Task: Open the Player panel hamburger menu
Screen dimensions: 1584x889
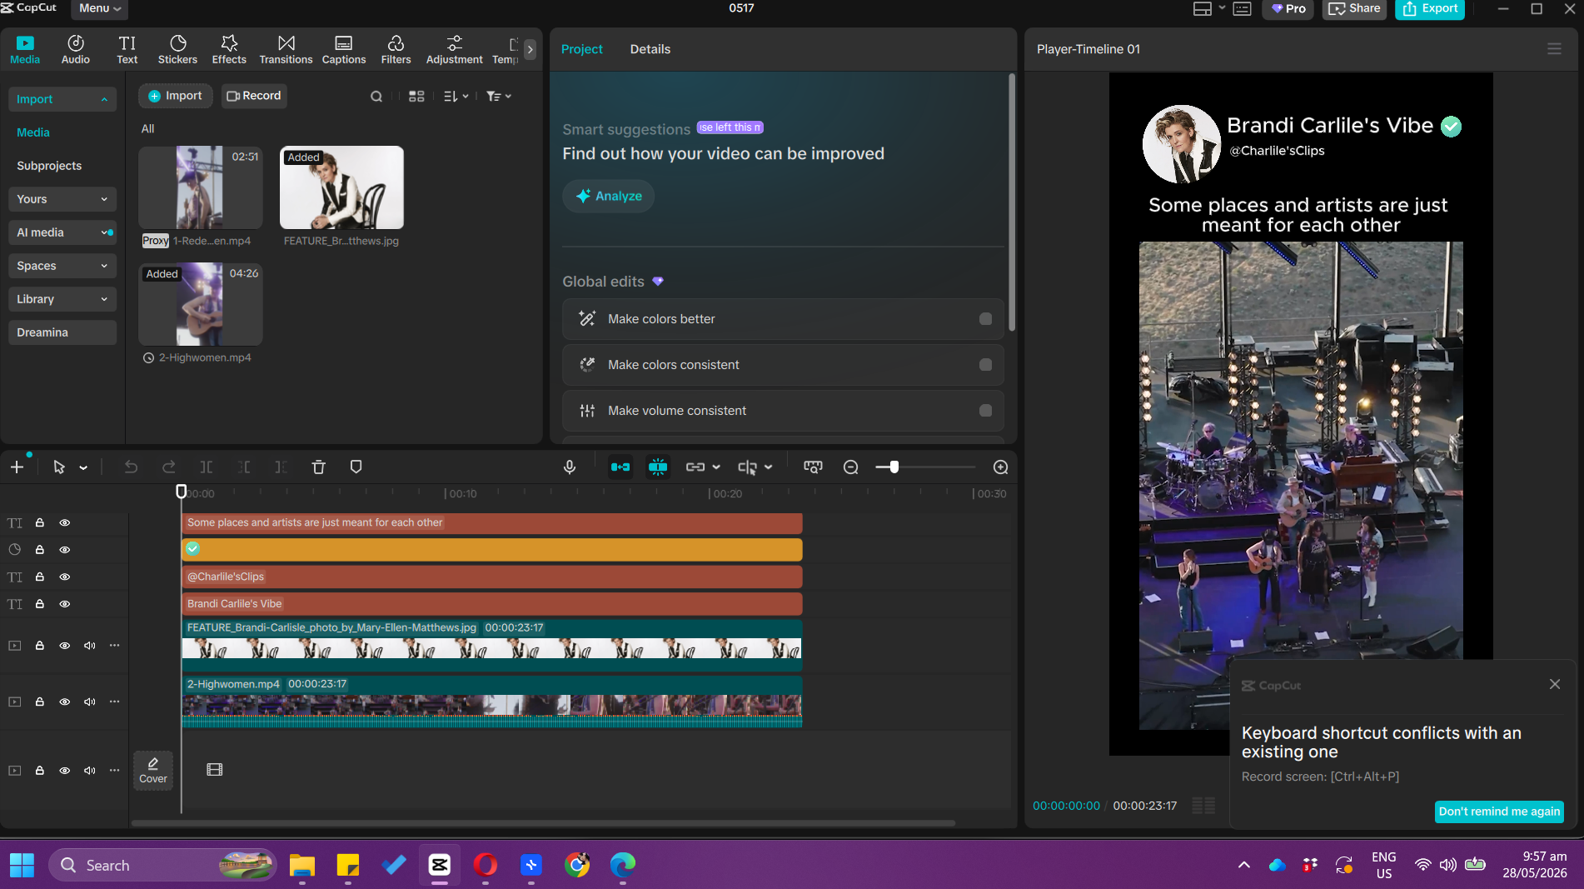Action: pos(1554,49)
